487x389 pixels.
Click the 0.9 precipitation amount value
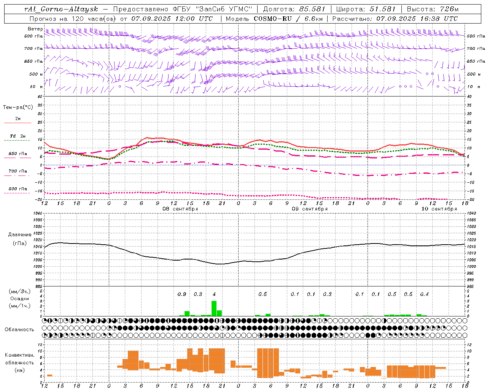(182, 294)
